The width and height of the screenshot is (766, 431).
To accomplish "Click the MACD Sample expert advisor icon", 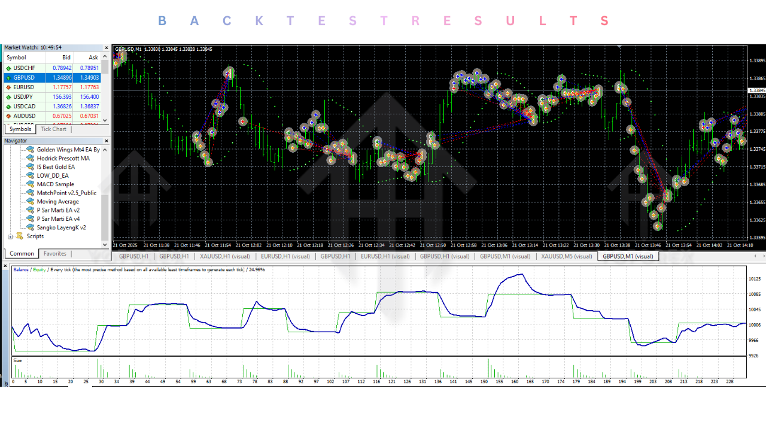I will (30, 184).
